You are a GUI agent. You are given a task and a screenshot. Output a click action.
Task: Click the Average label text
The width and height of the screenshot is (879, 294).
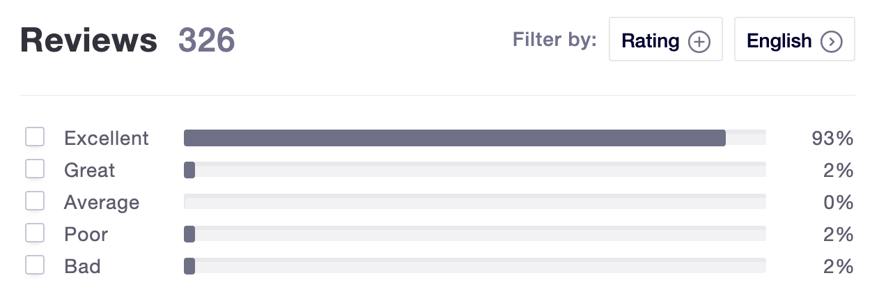[102, 202]
